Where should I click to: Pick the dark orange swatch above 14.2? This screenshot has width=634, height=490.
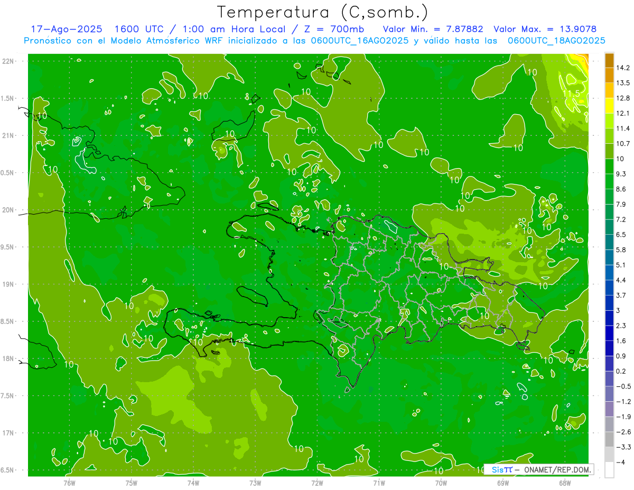tap(609, 61)
